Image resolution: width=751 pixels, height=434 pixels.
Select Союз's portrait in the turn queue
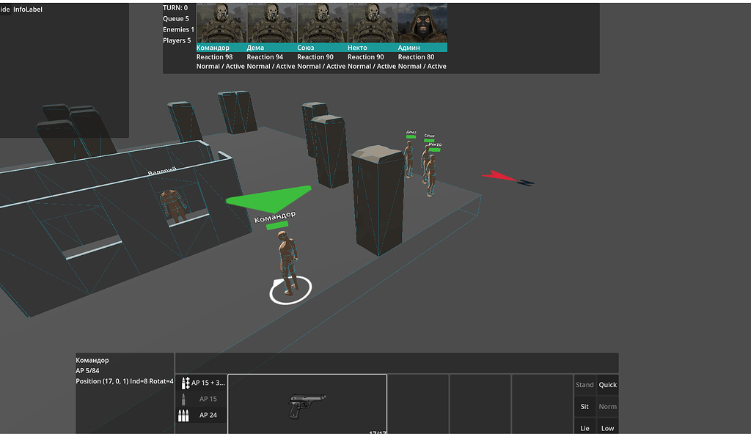coord(321,23)
